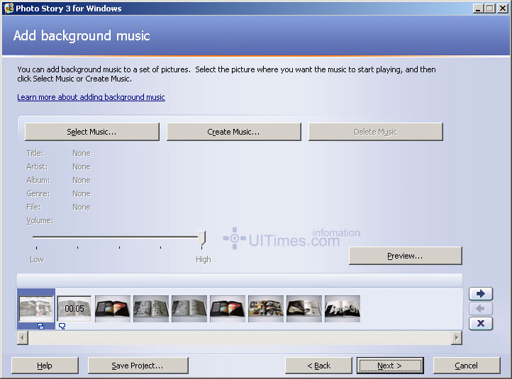Select the first picture in the filmstrip
Image resolution: width=512 pixels, height=379 pixels.
point(36,309)
